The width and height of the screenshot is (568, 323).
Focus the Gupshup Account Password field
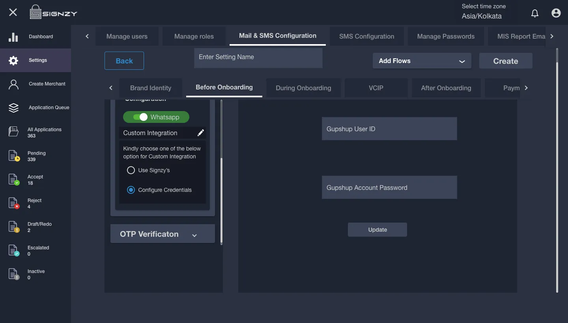point(389,187)
